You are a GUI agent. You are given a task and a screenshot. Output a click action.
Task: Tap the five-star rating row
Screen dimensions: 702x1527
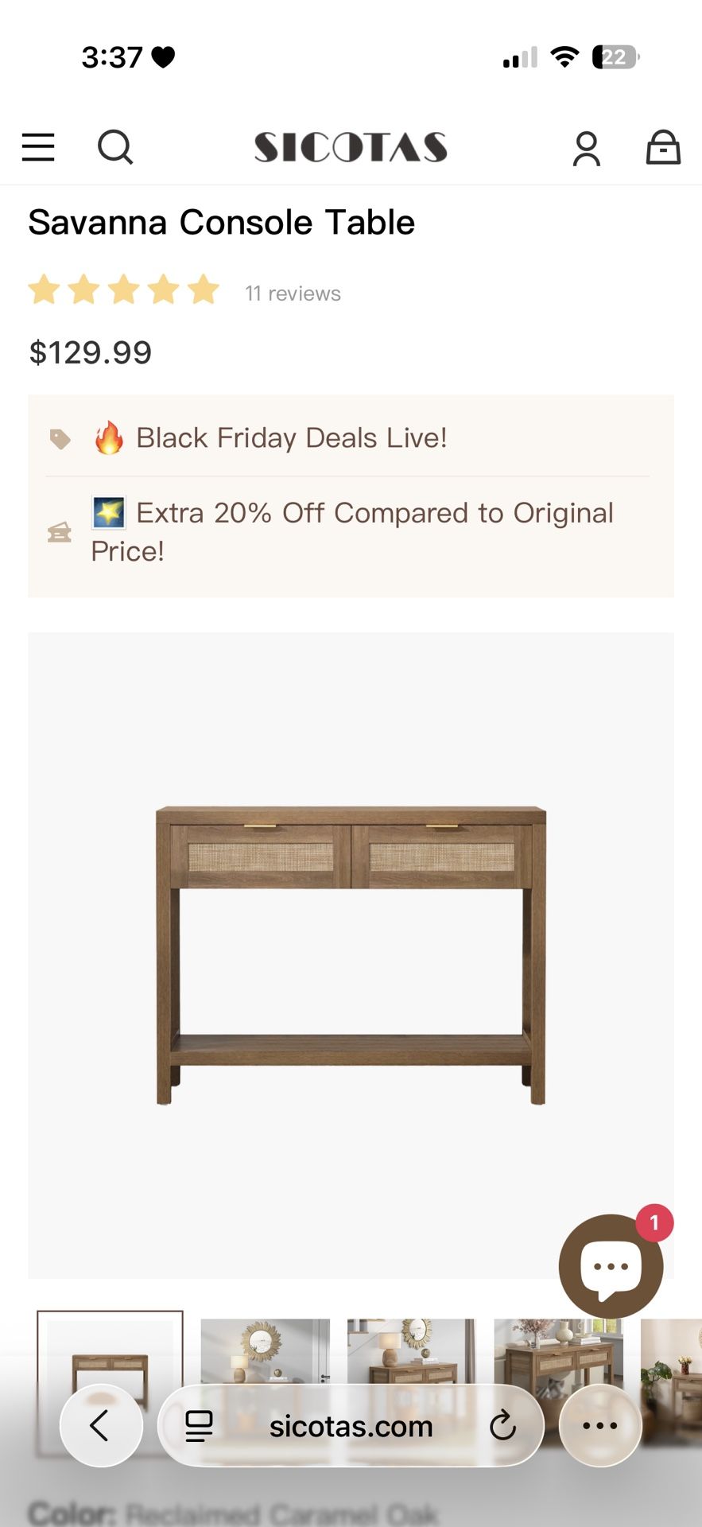coord(123,290)
